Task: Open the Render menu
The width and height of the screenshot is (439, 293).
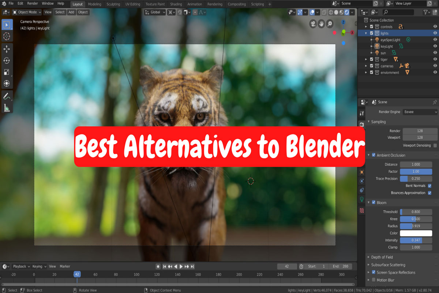Action: click(x=33, y=4)
